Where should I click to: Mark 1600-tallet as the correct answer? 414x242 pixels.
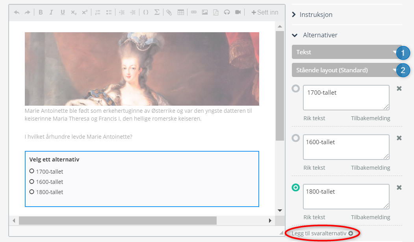pos(296,138)
